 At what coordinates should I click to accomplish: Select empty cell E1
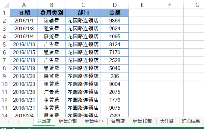click(x=142, y=13)
